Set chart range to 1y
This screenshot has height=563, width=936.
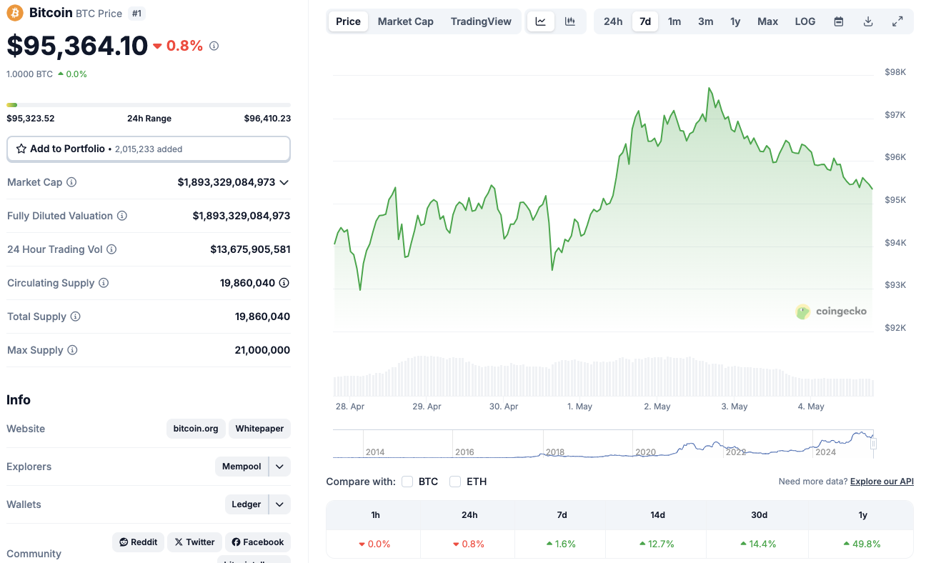pos(735,21)
